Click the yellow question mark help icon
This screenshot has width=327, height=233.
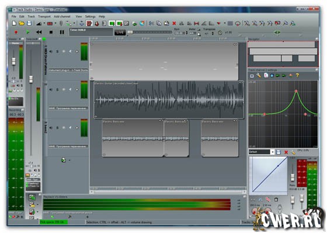tap(297, 75)
